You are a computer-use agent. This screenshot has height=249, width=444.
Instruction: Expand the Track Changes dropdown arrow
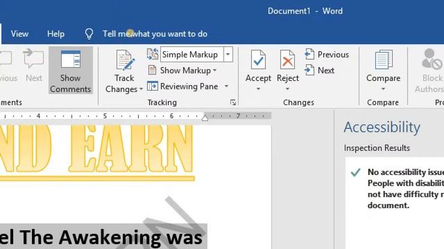[x=141, y=89]
